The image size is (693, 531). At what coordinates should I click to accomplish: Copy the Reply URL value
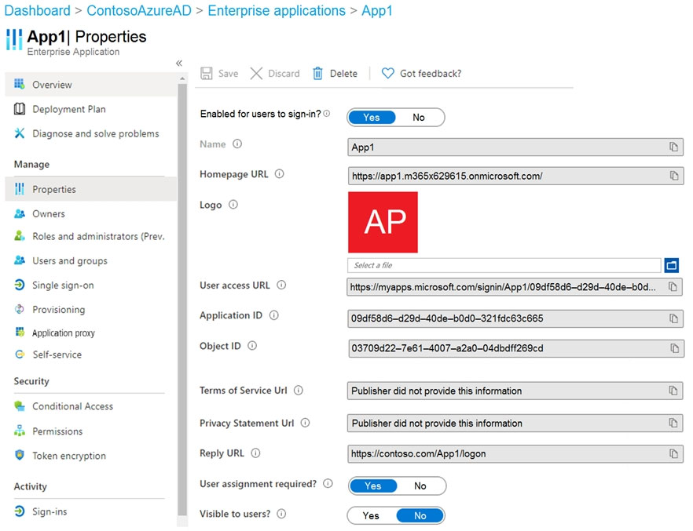(x=673, y=453)
